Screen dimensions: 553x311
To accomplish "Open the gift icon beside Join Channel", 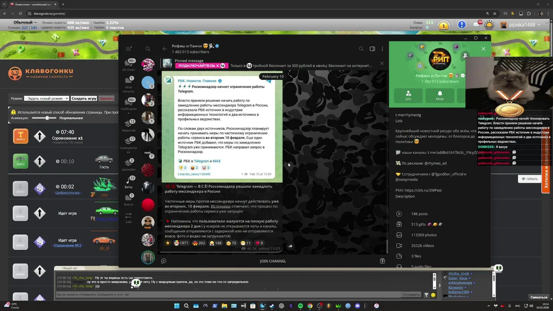I will [382, 261].
